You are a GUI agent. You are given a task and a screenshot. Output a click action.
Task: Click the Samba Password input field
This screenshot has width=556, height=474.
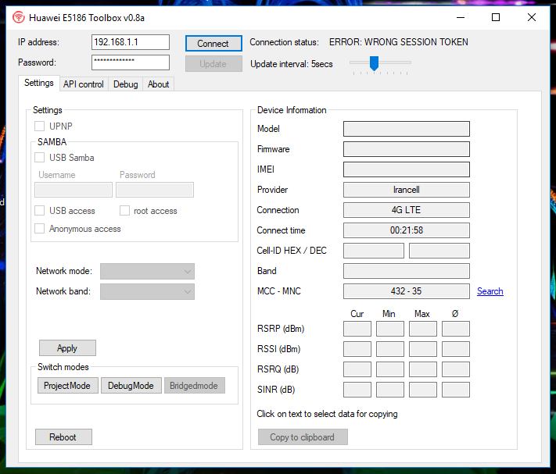(155, 190)
